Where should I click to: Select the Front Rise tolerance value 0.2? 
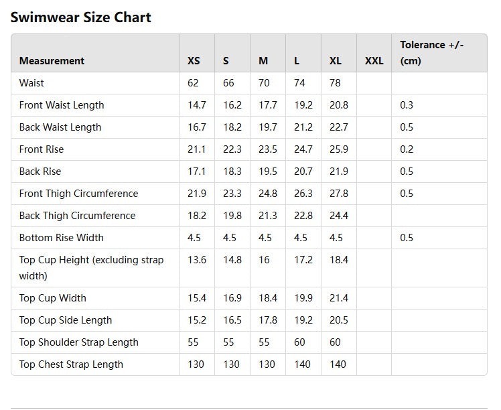[x=407, y=149]
